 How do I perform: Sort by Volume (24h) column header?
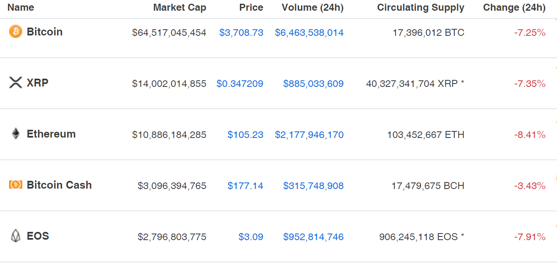click(313, 7)
